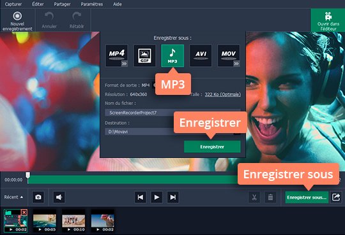This screenshot has width=345, height=235.
Task: Select the AVI format tile
Action: [x=201, y=56]
